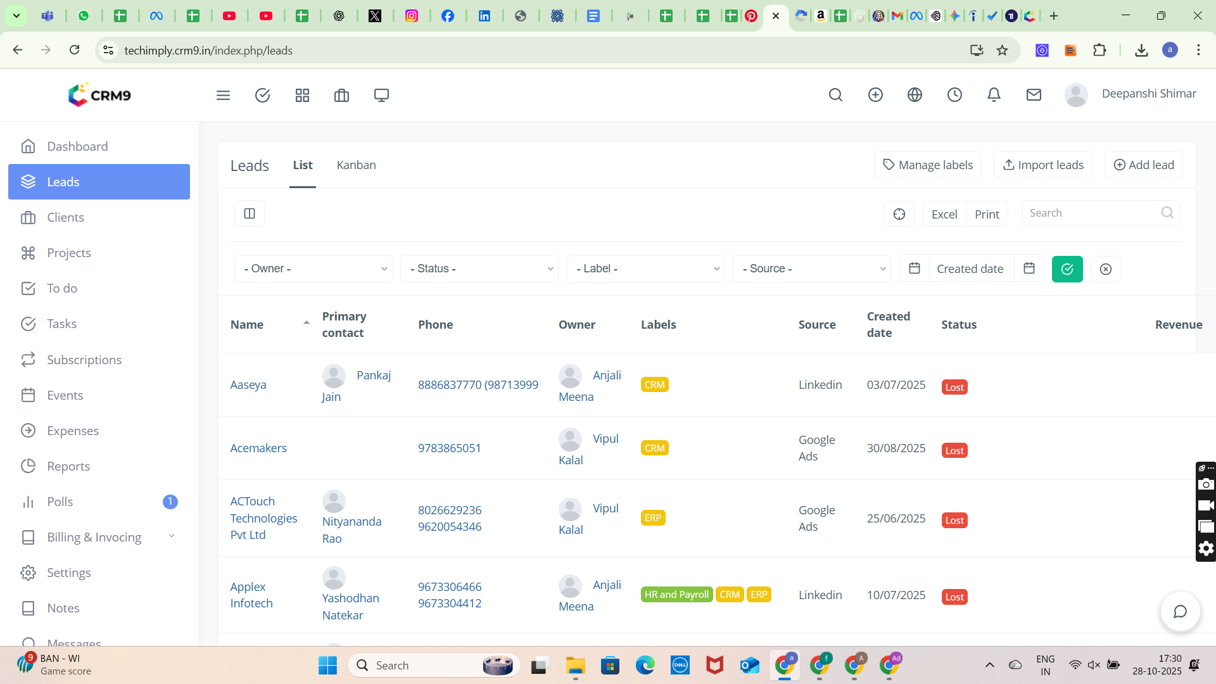Click the envelope messages icon in header
The width and height of the screenshot is (1216, 684).
(1034, 95)
